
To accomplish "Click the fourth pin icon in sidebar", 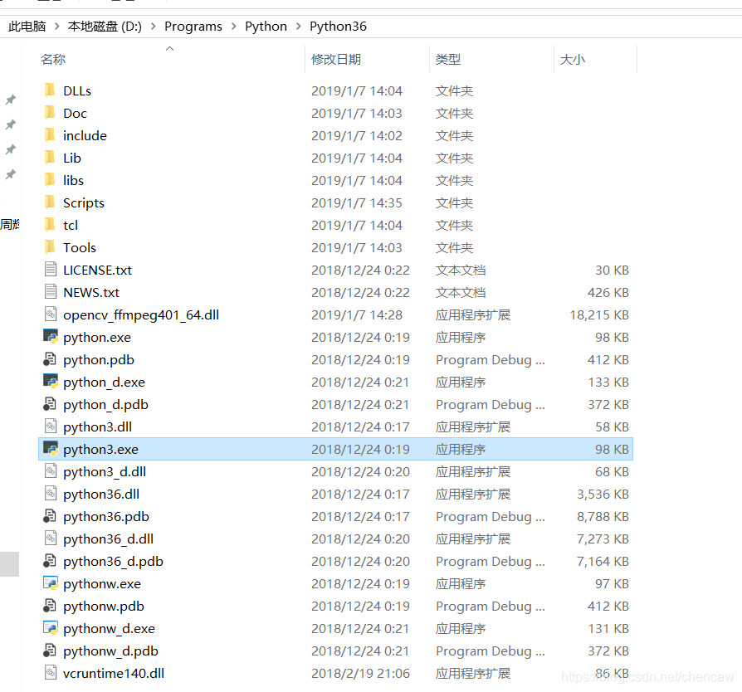I will pyautogui.click(x=11, y=175).
